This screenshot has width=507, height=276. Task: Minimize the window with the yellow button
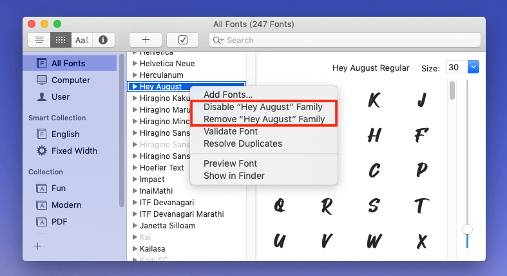click(44, 24)
